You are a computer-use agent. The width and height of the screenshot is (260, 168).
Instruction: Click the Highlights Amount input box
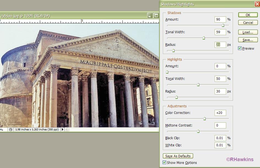(220, 66)
